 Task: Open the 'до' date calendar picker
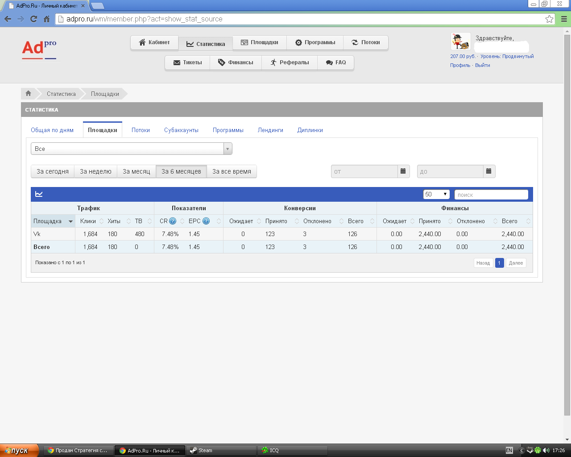point(489,171)
